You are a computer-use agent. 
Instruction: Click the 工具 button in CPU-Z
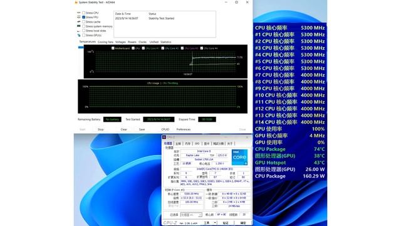(x=207, y=223)
